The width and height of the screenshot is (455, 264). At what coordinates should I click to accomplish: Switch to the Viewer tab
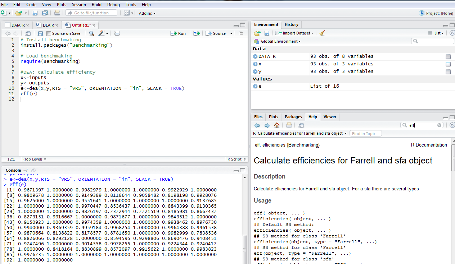click(x=330, y=117)
